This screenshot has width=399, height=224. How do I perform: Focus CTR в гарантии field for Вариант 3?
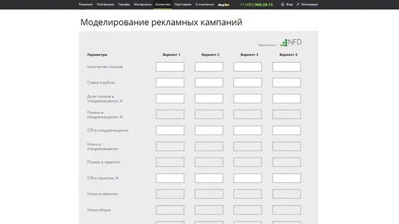point(248,178)
